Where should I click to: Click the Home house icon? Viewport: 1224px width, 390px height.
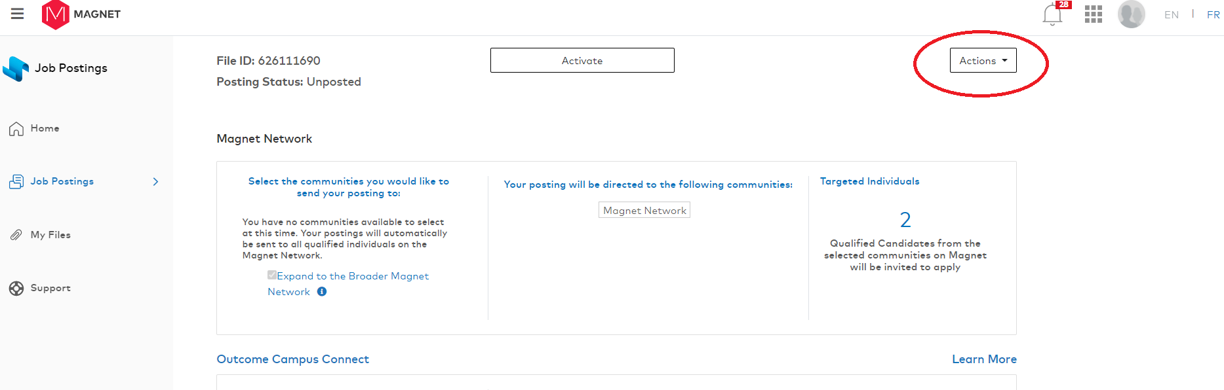pos(16,129)
